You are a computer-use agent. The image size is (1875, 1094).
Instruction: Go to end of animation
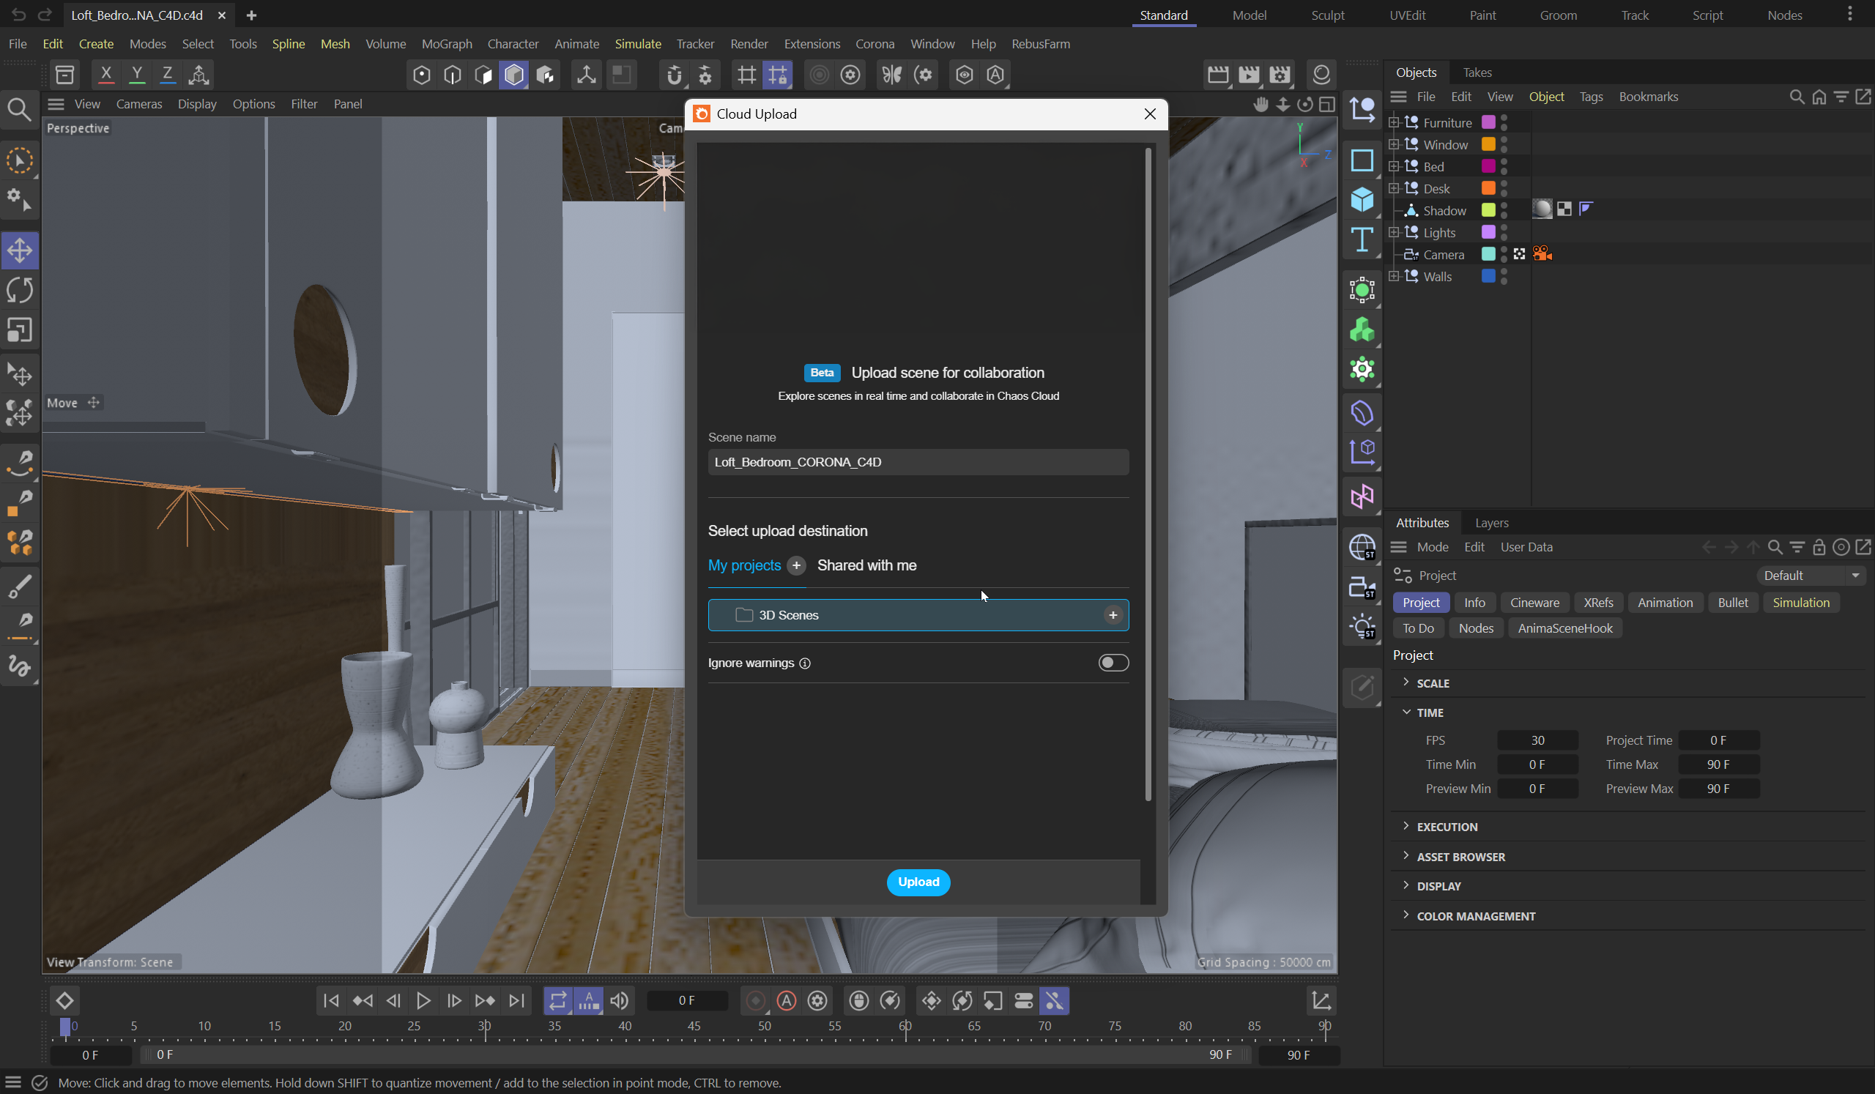pos(516,1001)
